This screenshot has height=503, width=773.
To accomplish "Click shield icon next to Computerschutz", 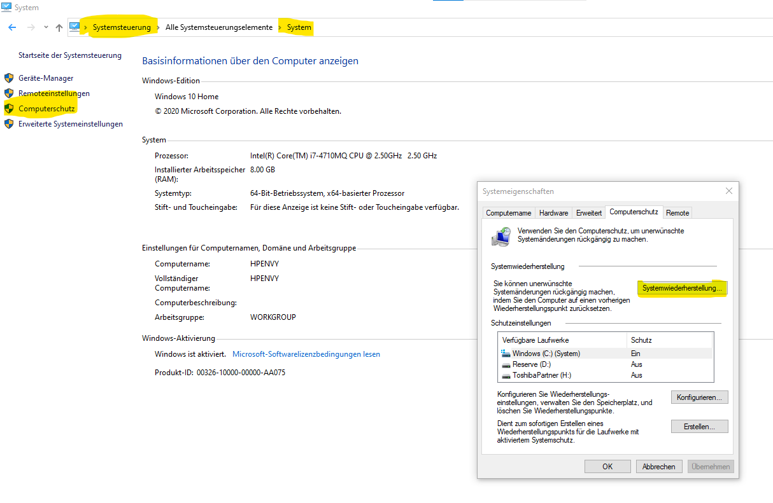I will tap(9, 109).
